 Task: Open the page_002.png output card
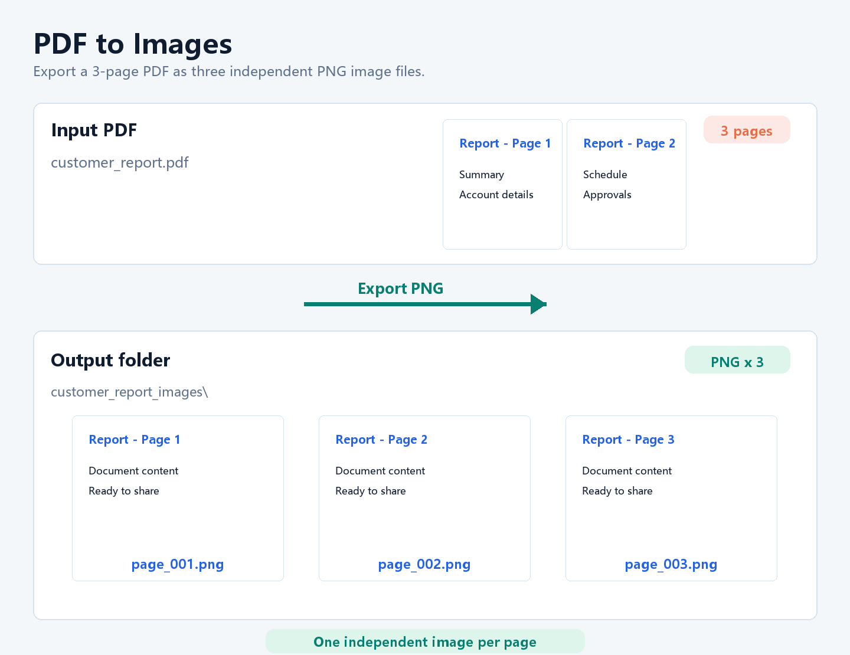pyautogui.click(x=424, y=498)
